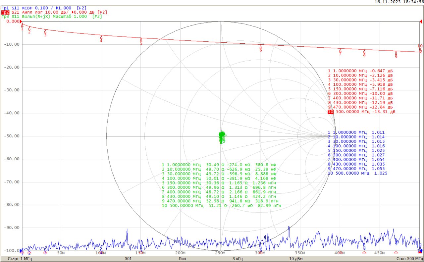Select marker 7 on the red S21 trace
The height and width of the screenshot is (262, 424).
coord(340,52)
